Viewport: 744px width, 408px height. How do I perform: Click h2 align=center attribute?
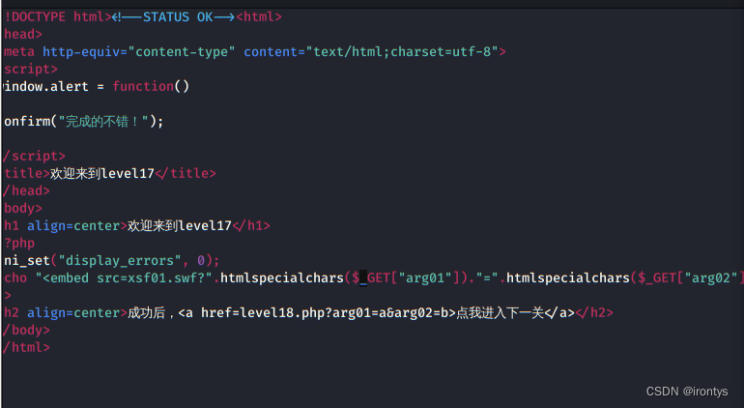coord(73,312)
